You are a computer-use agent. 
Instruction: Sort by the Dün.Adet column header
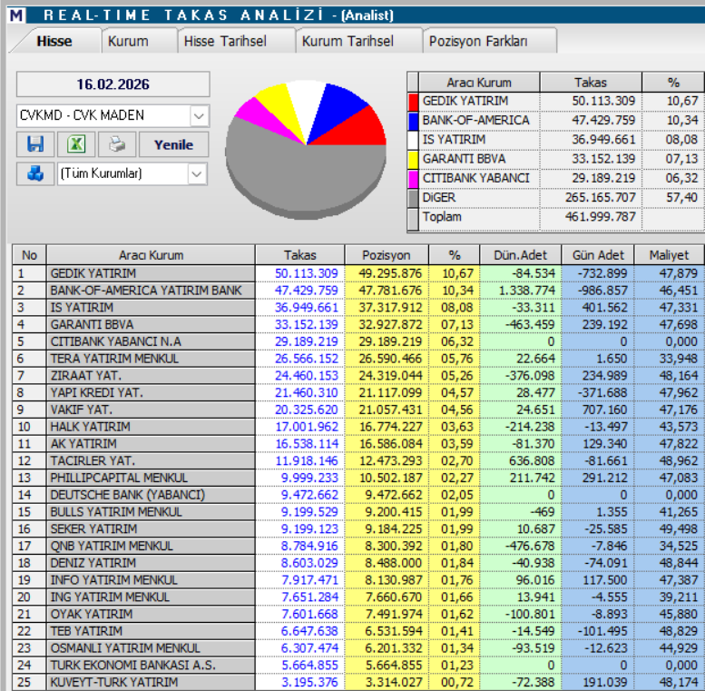pos(520,255)
